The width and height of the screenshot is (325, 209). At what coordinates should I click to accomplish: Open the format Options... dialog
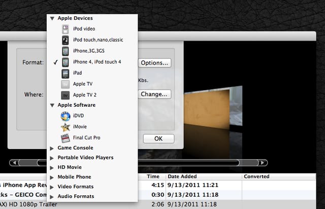[154, 63]
